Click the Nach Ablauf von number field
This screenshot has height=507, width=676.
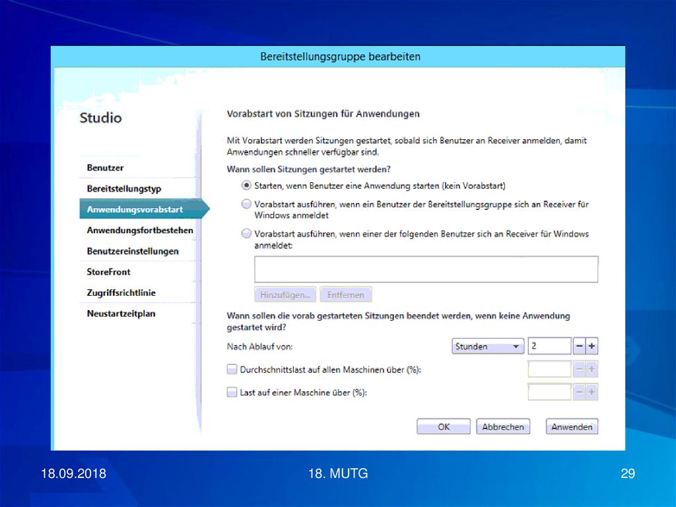[550, 346]
